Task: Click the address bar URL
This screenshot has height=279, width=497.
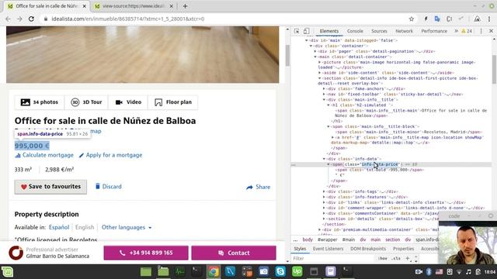Action: click(x=127, y=19)
